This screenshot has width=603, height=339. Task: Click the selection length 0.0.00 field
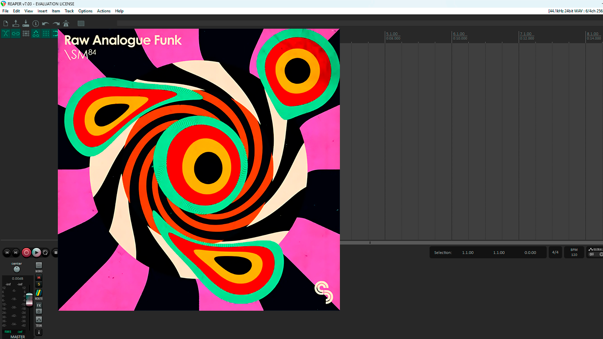(530, 252)
